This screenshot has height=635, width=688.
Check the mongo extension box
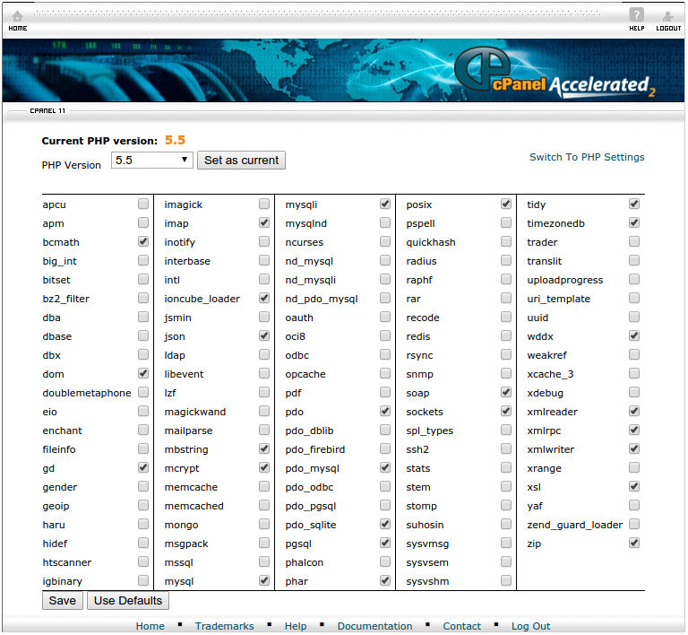coord(264,524)
